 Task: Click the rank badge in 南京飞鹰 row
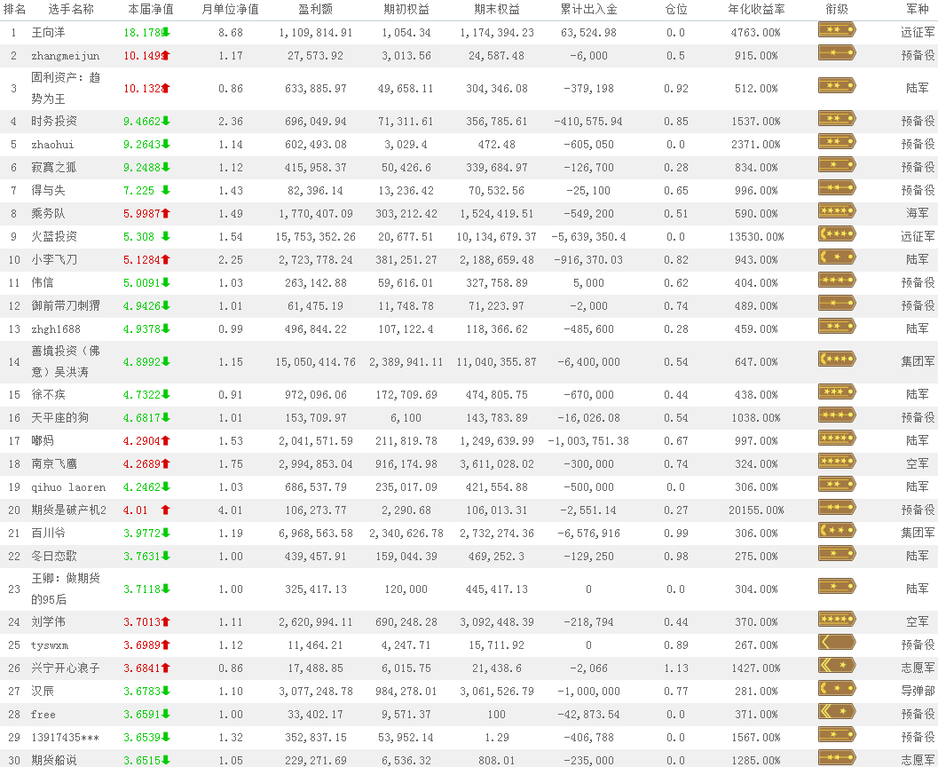point(836,462)
